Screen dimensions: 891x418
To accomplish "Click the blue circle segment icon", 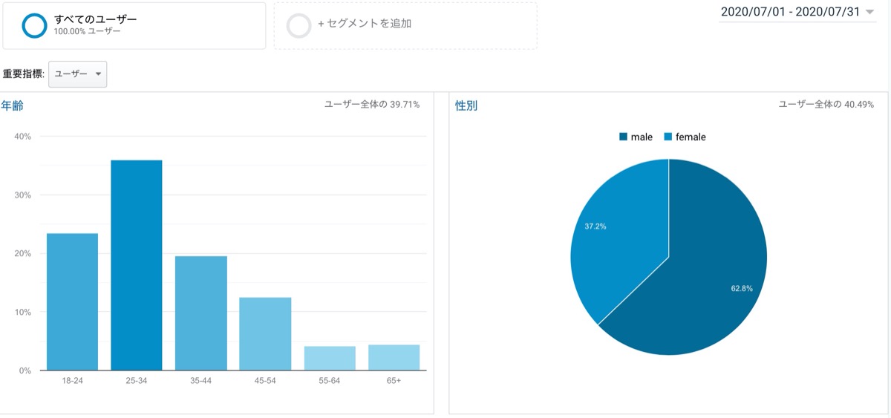I will 34,25.
